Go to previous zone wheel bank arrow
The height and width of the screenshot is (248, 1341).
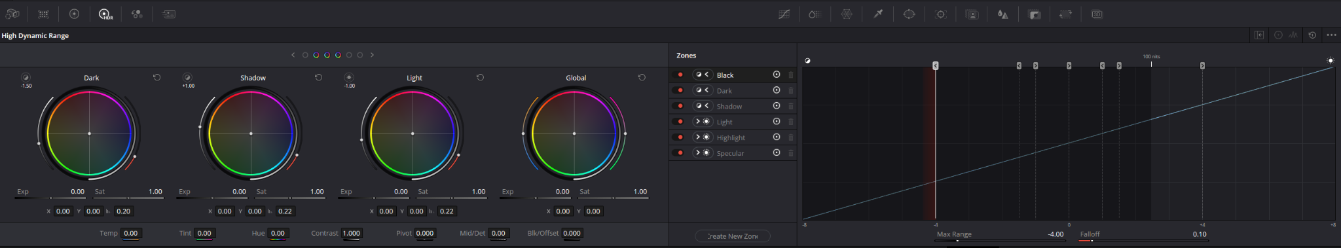293,55
